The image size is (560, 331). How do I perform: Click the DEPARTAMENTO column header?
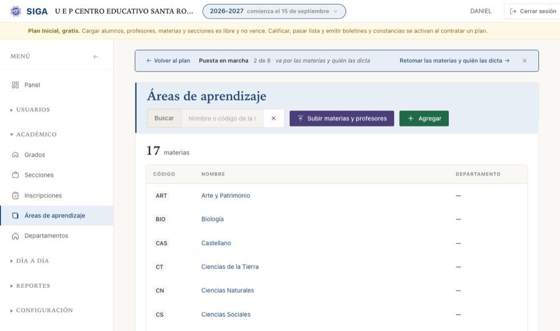tap(478, 174)
